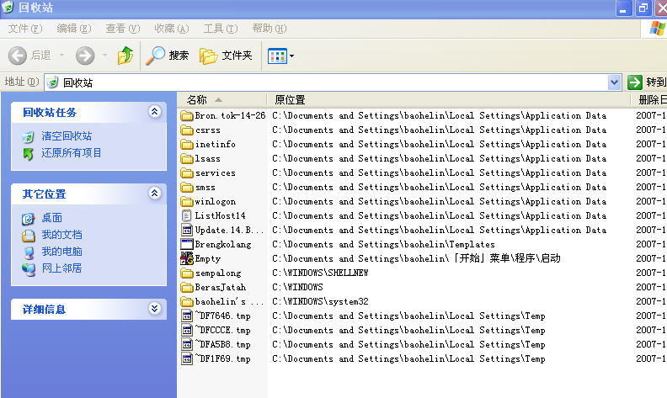Open the 查看(V) menu
Image resolution: width=667 pixels, height=398 pixels.
coord(123,29)
